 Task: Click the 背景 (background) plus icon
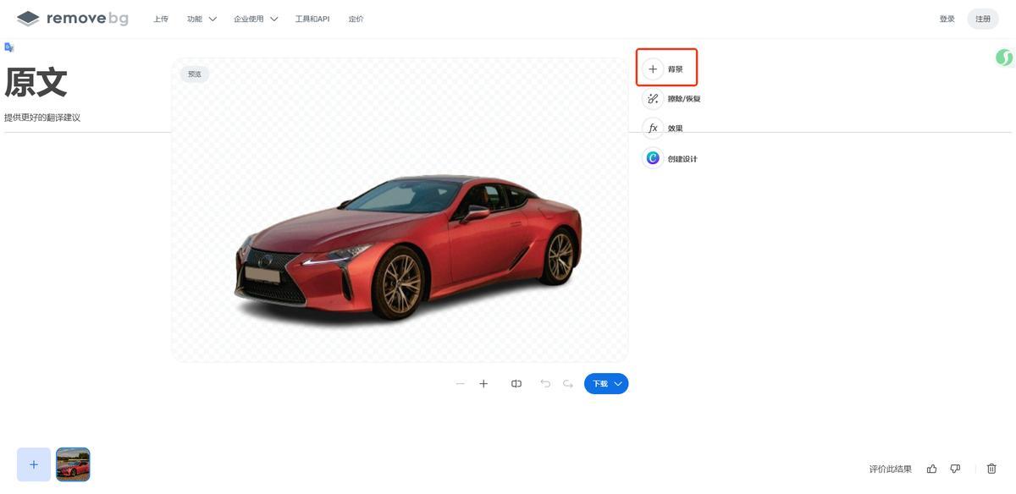tap(653, 69)
